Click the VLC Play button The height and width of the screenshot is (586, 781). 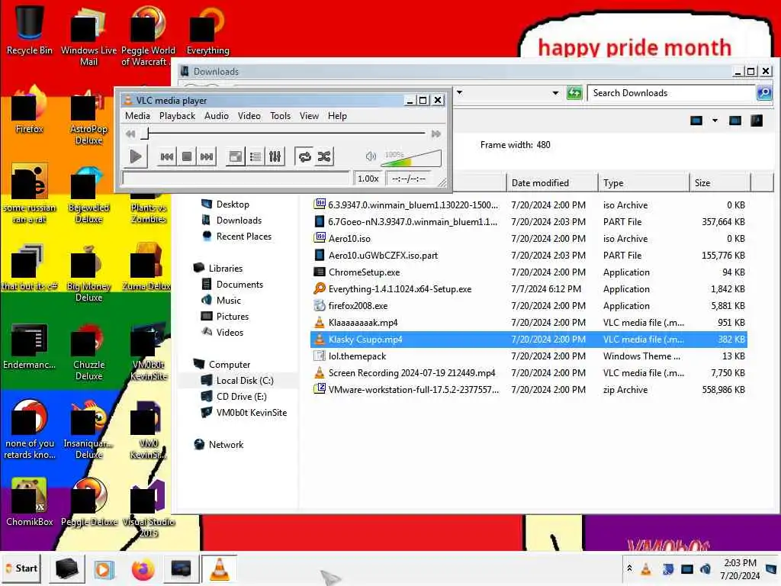point(136,156)
